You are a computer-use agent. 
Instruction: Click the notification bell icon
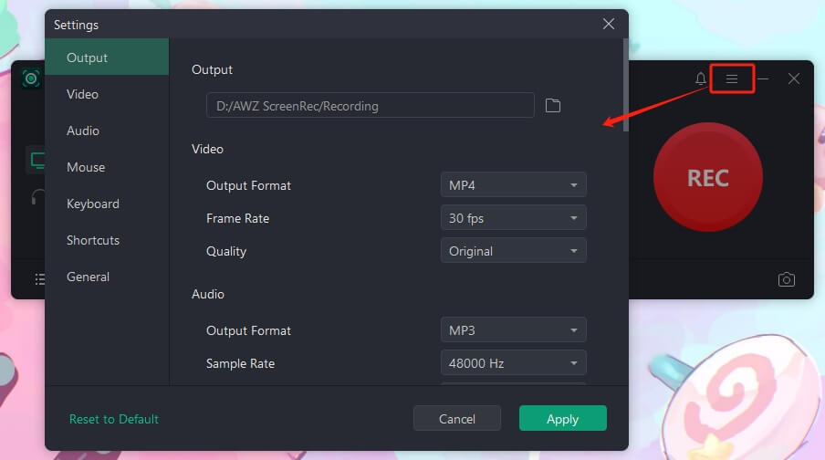pyautogui.click(x=701, y=79)
